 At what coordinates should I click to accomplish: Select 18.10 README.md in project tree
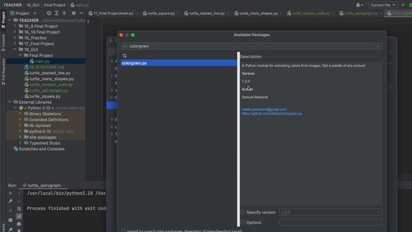point(46,67)
